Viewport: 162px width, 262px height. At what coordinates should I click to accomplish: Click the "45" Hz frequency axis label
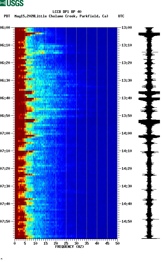coord(107,243)
